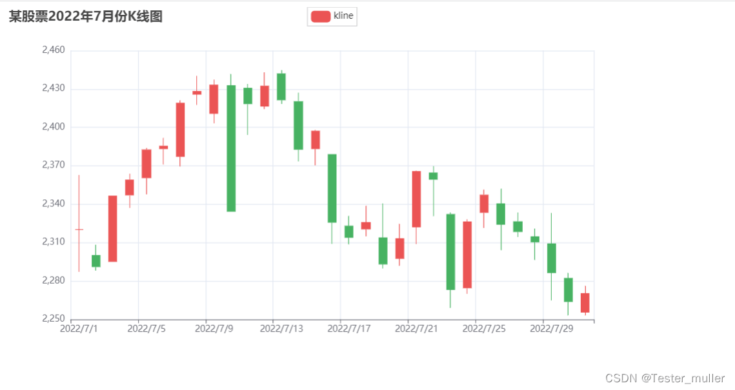The height and width of the screenshot is (390, 735).
Task: Click the red candlestick on 2022/7/24
Action: coord(467,255)
